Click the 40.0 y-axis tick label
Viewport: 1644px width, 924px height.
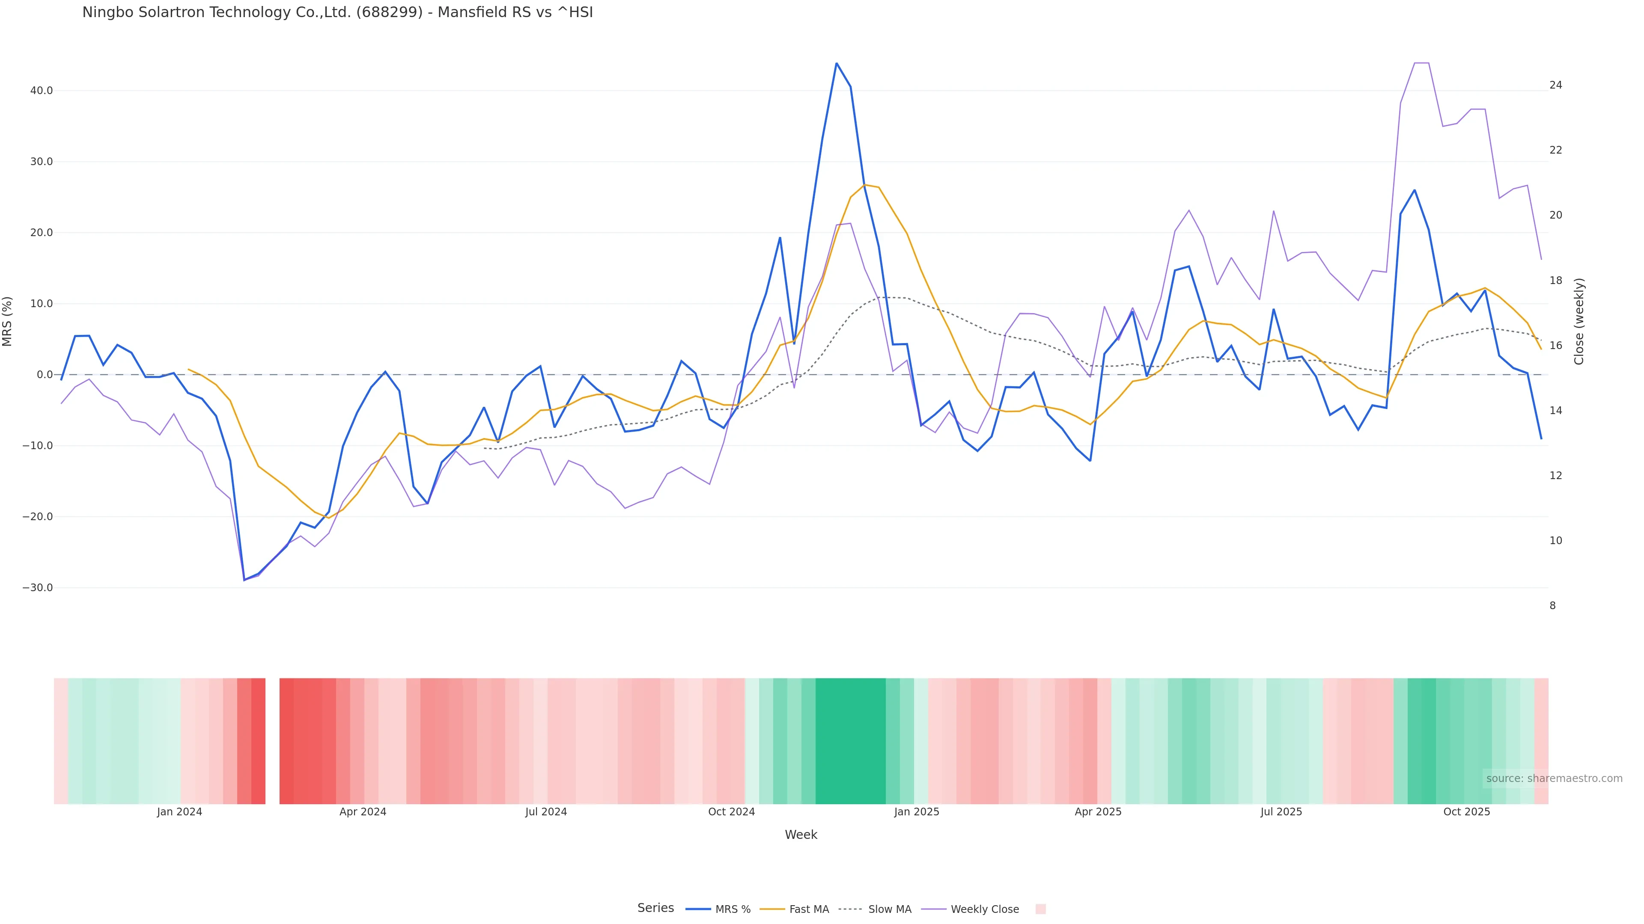point(42,91)
